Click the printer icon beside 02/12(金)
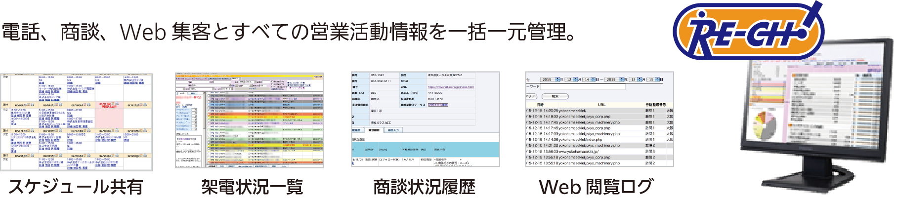The width and height of the screenshot is (897, 200). click(146, 105)
